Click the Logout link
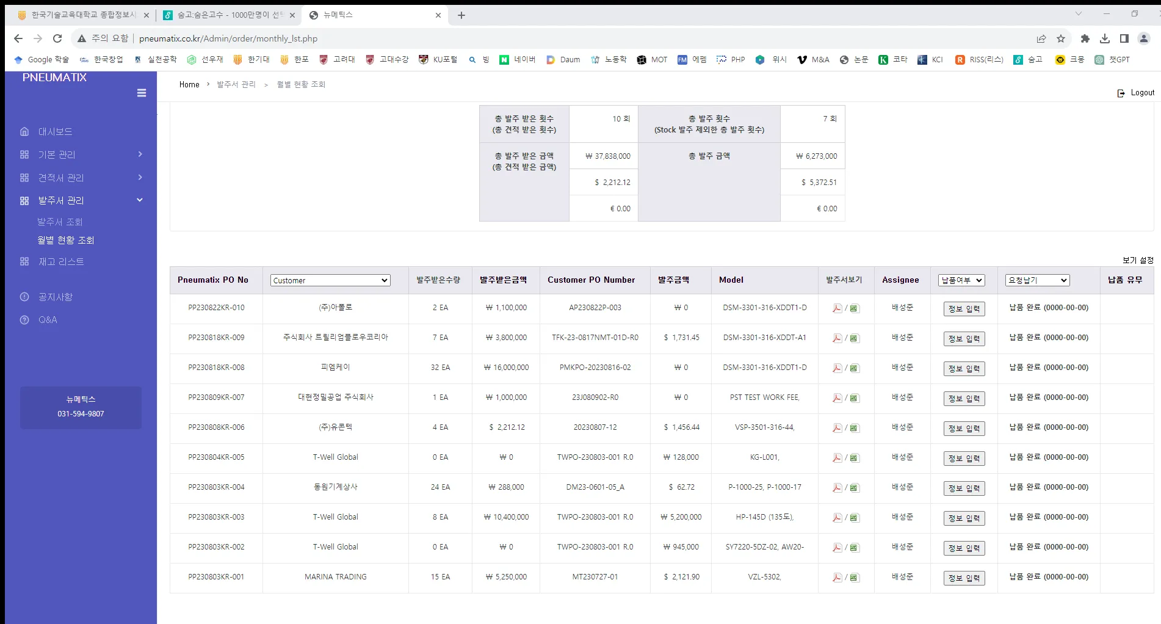The height and width of the screenshot is (624, 1161). [x=1136, y=92]
